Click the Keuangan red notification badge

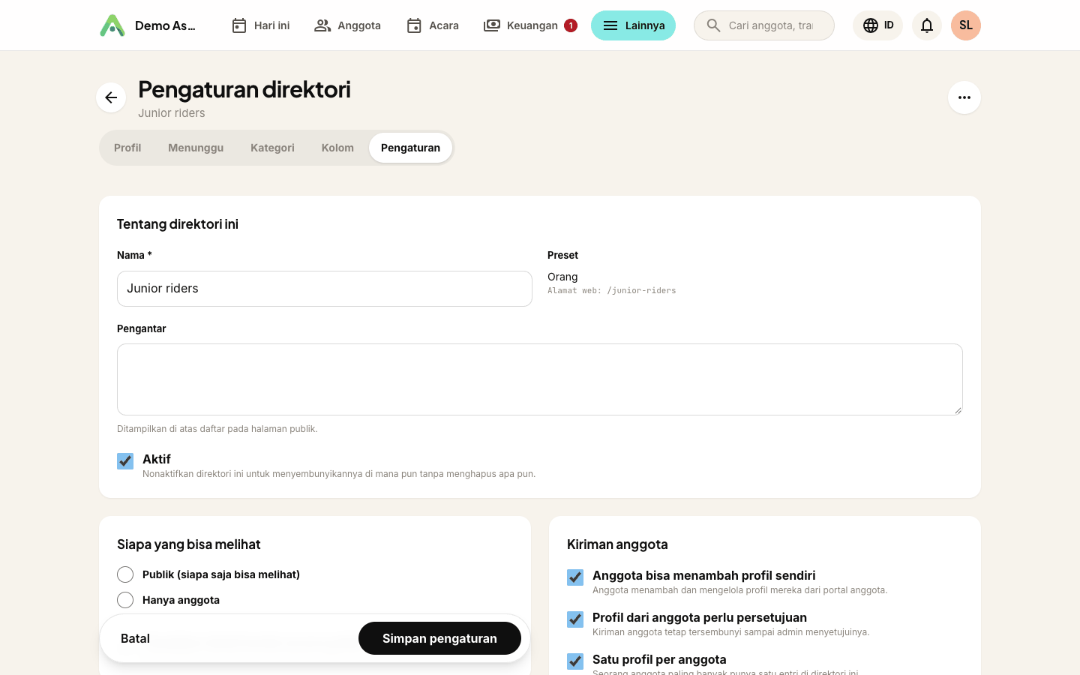(x=571, y=25)
